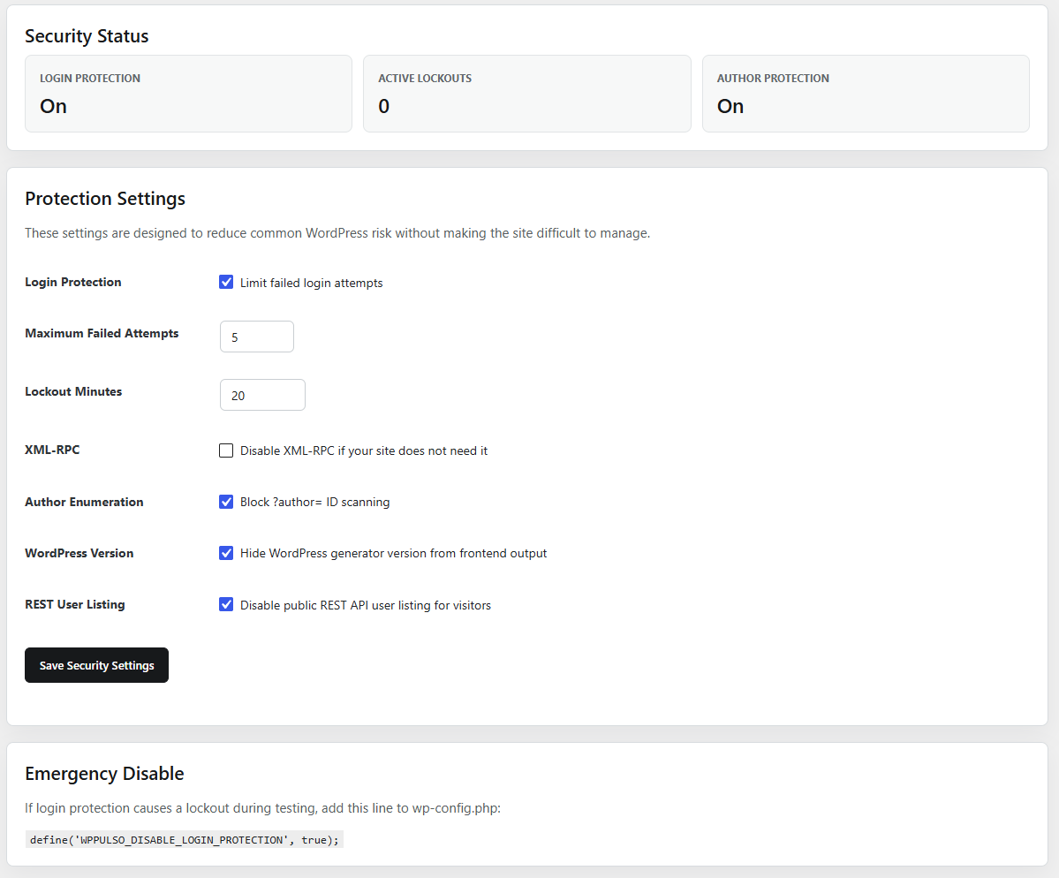1059x878 pixels.
Task: Click the WordPress Version label
Action: coord(79,553)
